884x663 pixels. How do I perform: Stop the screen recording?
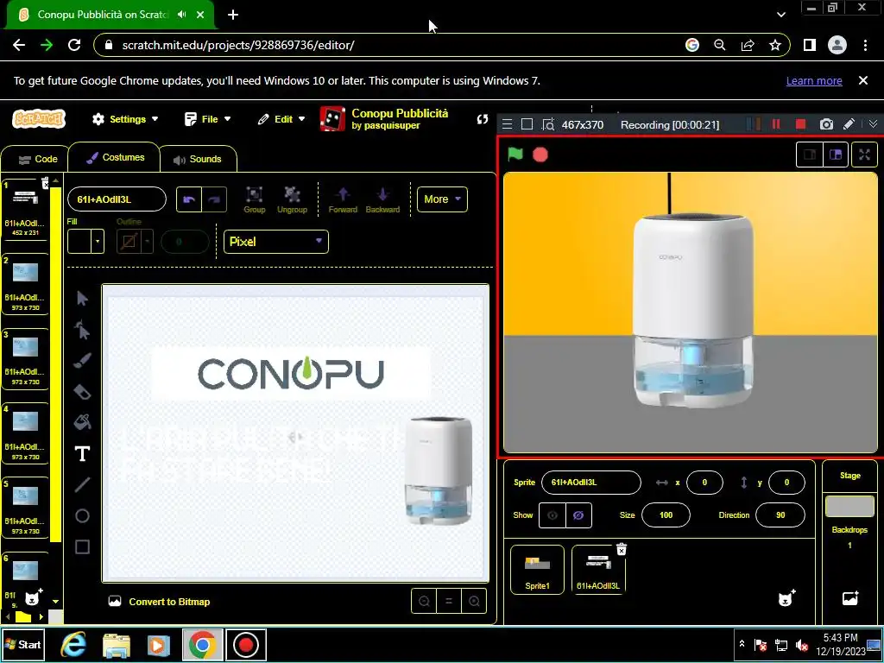(x=800, y=124)
